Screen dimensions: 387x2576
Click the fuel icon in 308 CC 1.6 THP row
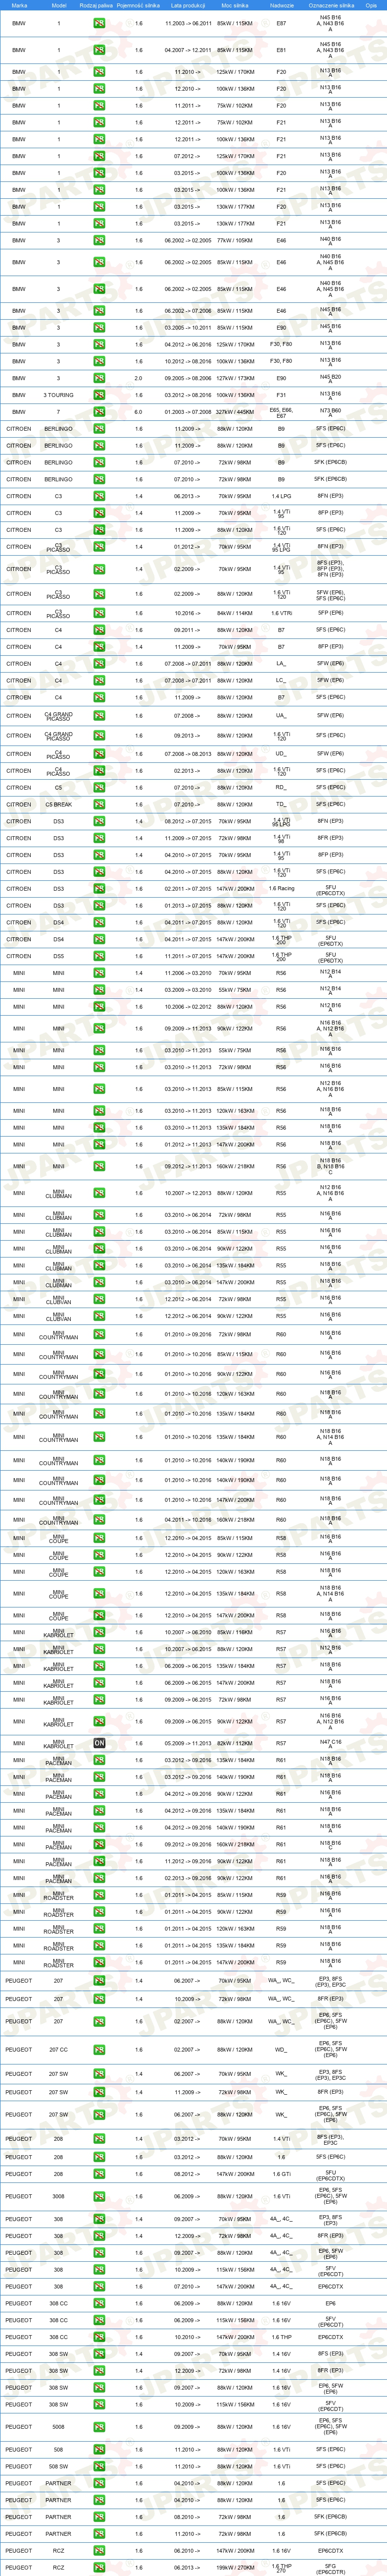pyautogui.click(x=100, y=2337)
